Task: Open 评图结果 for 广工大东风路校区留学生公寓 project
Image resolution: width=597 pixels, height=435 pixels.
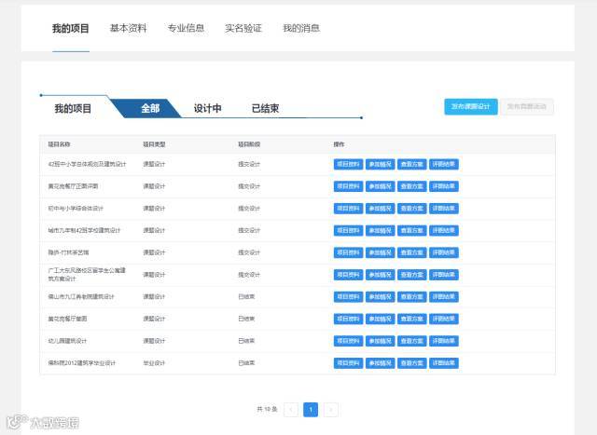Action: [x=444, y=275]
